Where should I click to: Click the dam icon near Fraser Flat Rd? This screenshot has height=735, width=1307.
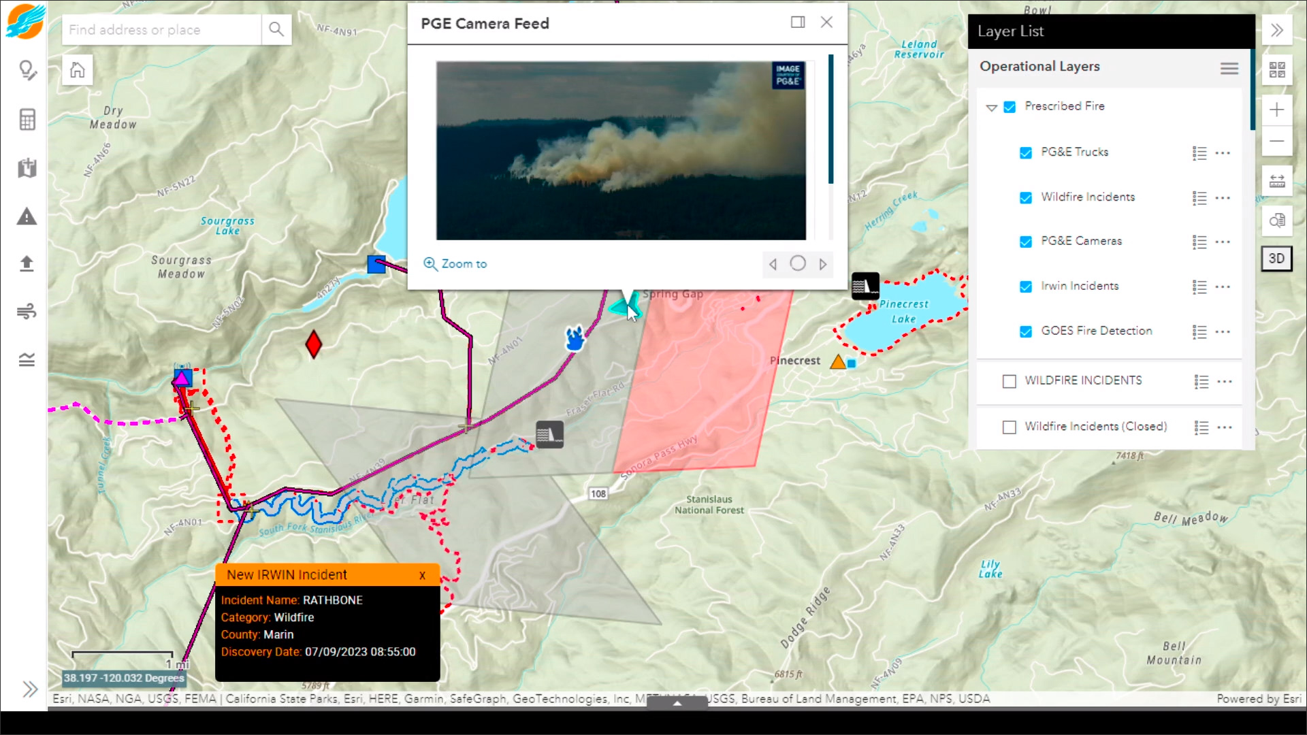549,434
